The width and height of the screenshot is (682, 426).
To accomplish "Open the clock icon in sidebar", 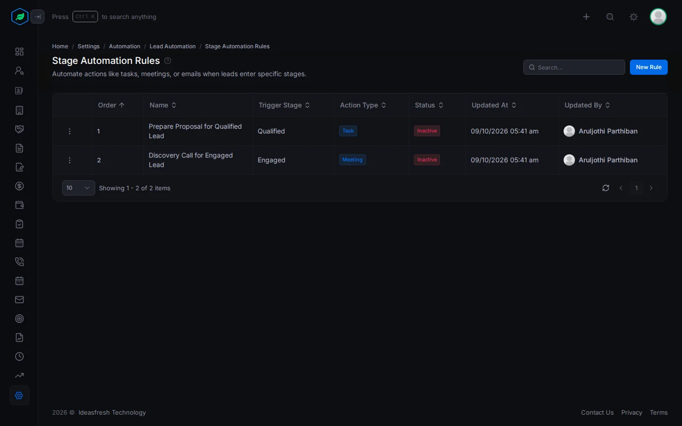I will point(19,356).
